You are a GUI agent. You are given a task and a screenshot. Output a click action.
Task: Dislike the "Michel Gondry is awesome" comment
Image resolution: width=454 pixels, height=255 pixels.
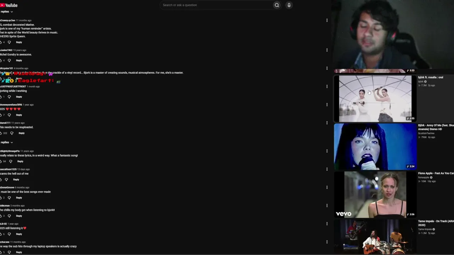pos(9,60)
